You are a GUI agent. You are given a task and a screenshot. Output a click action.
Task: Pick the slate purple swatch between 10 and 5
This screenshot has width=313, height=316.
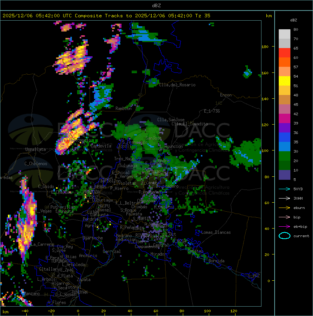coord(284,175)
